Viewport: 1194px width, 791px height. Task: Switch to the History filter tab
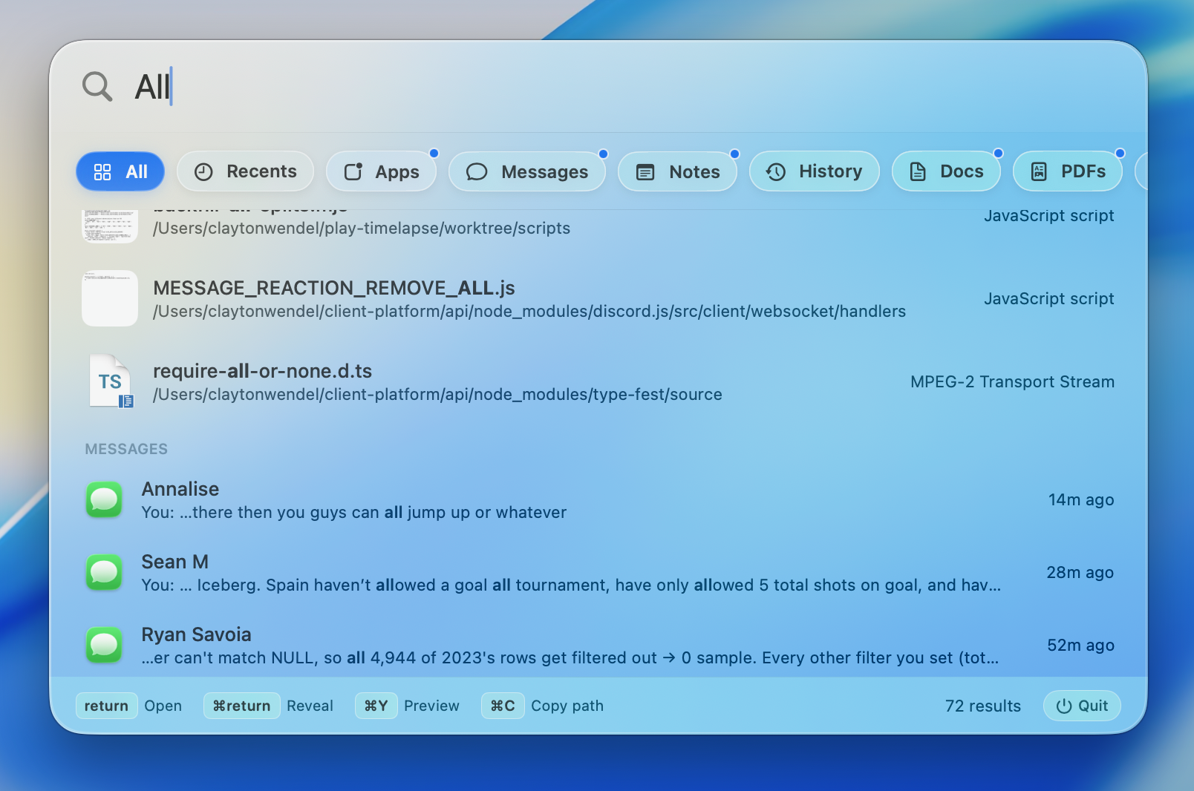point(815,171)
